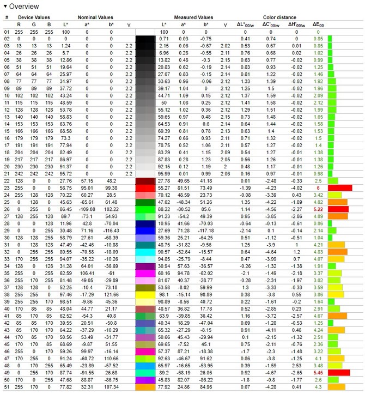Click measured a* value 94.78
Viewport: 365px width, 394px height.
184,274
